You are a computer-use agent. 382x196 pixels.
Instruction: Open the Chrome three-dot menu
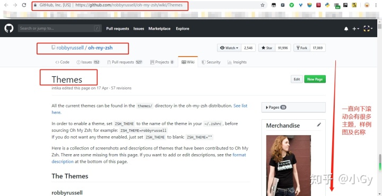point(376,5)
